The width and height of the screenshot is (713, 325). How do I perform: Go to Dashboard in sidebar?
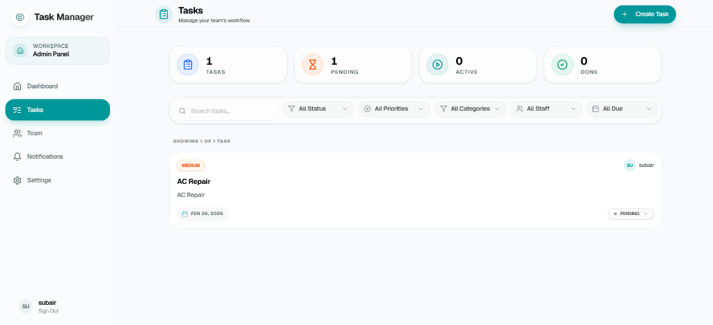click(x=42, y=86)
